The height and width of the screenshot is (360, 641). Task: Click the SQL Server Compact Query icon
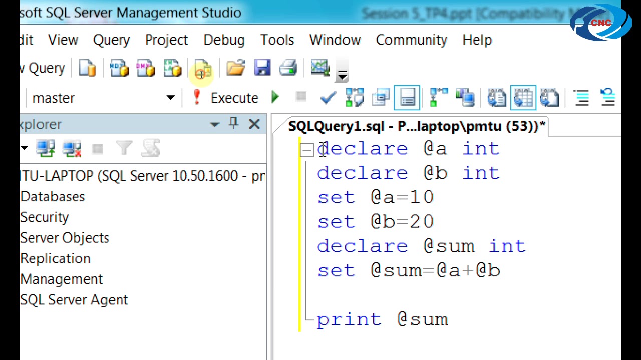point(203,68)
